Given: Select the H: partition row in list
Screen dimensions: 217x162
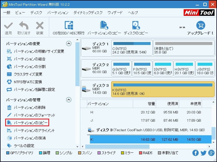Looking at the screenshot, I should 151,112.
